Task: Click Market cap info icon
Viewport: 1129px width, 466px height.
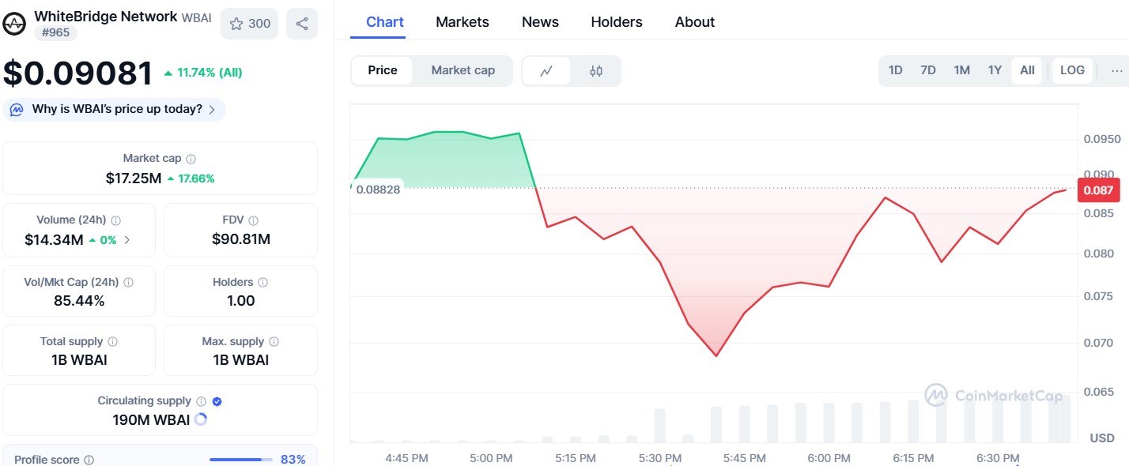Action: pyautogui.click(x=191, y=159)
